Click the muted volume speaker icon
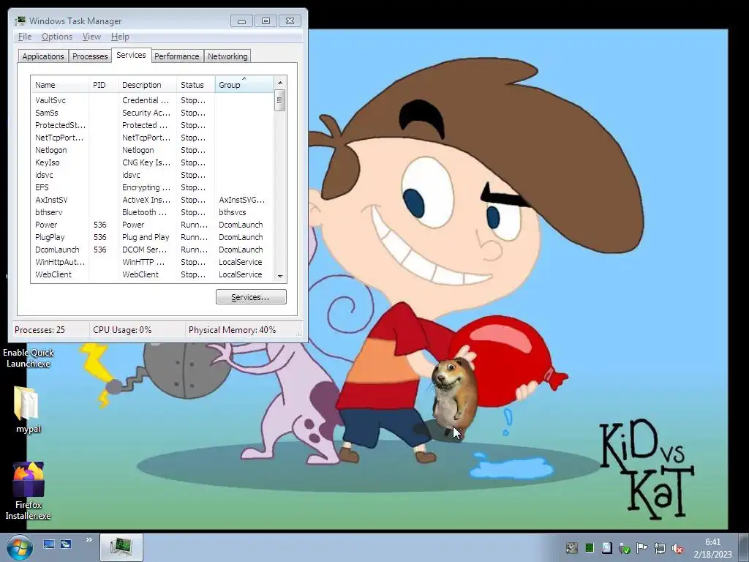Image resolution: width=749 pixels, height=562 pixels. [677, 548]
